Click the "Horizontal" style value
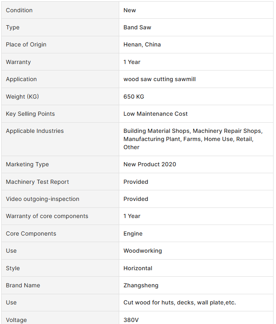This screenshot has height=324, width=276. click(138, 268)
